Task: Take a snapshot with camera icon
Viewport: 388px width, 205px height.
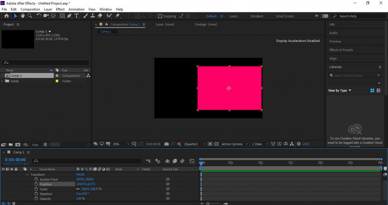Action: [x=167, y=144]
